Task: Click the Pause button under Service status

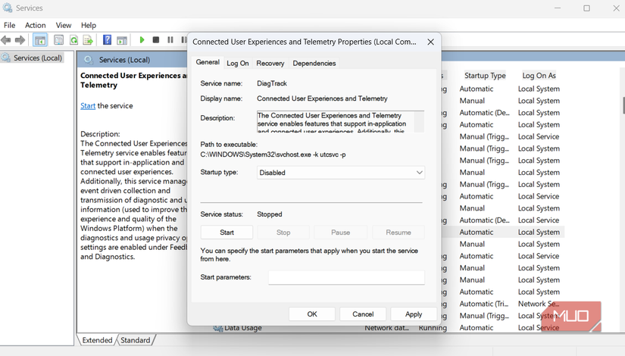Action: click(340, 233)
